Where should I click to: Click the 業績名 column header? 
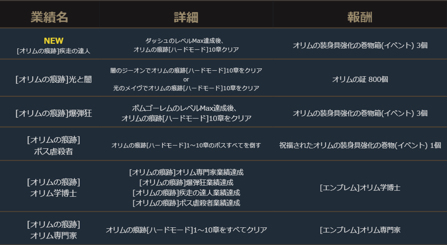tap(49, 17)
